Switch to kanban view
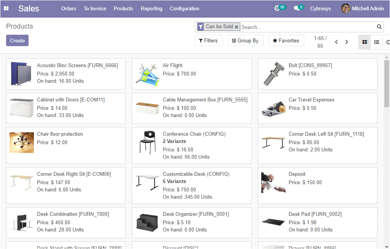This screenshot has height=249, width=390. coord(364,42)
